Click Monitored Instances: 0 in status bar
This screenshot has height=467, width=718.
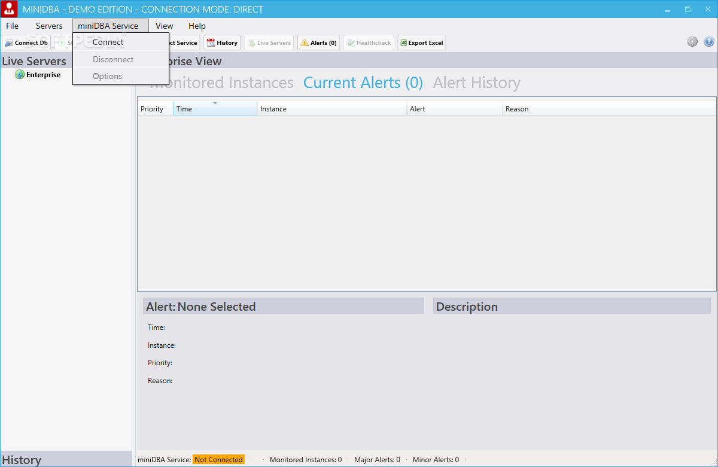tap(306, 460)
